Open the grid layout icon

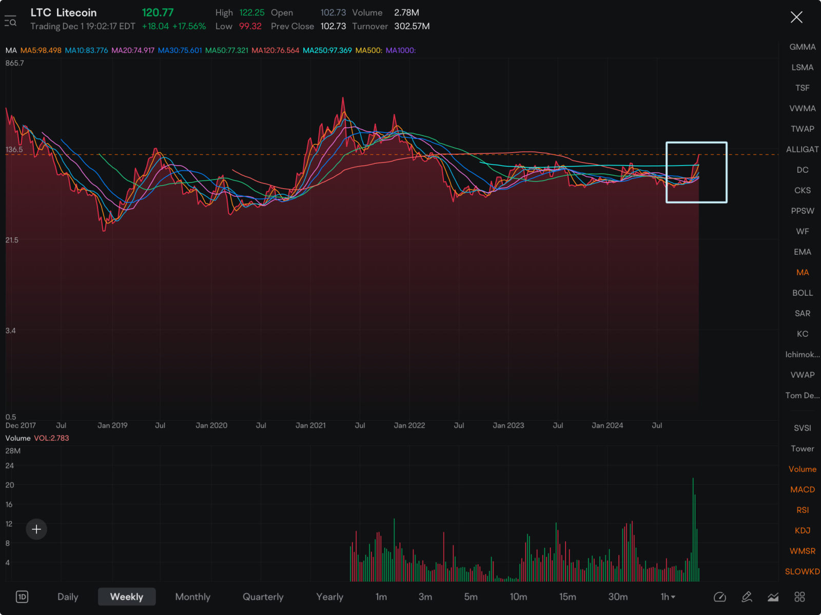[799, 597]
